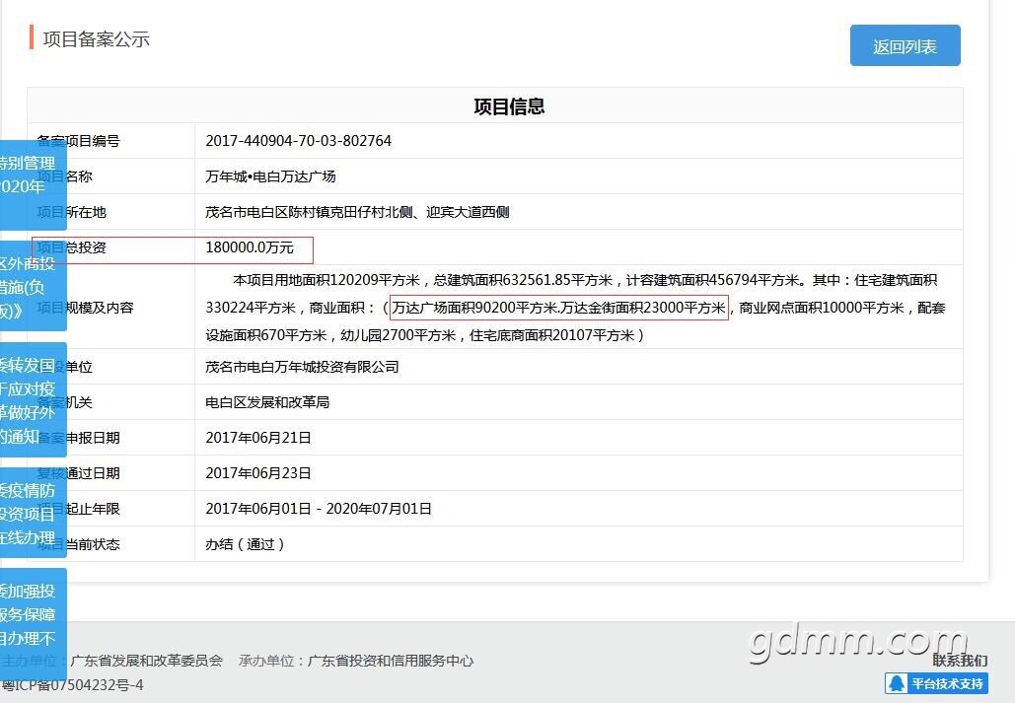
Task: Click the location text 茂名市电白区陈村镇克田仔村北侧
Action: click(x=309, y=212)
